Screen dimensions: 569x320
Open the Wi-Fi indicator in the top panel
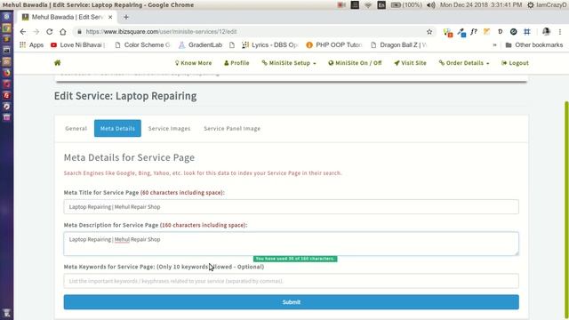(368, 5)
